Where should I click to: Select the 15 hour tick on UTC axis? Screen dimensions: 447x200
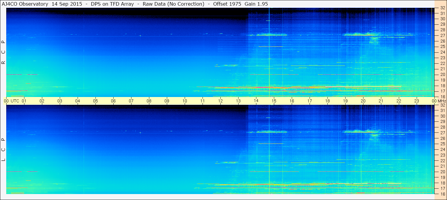pos(274,101)
